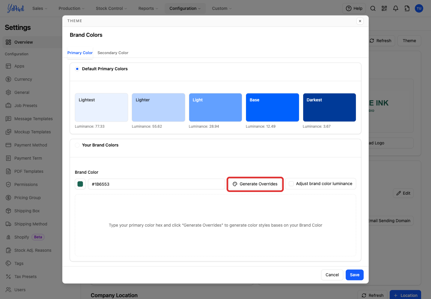Expand the Sales menu dropdown
431x299 pixels.
coord(40,8)
